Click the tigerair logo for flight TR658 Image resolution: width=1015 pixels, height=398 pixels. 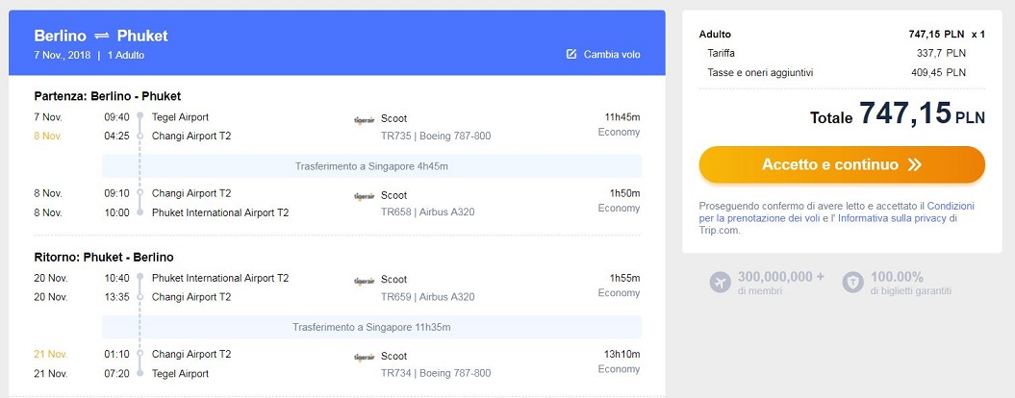tap(365, 196)
